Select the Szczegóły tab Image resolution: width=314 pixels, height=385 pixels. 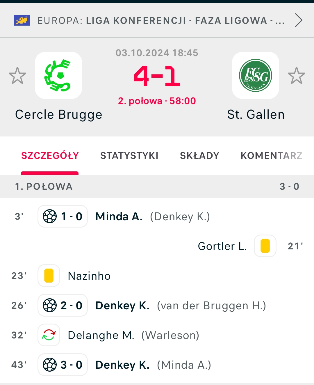pos(50,156)
